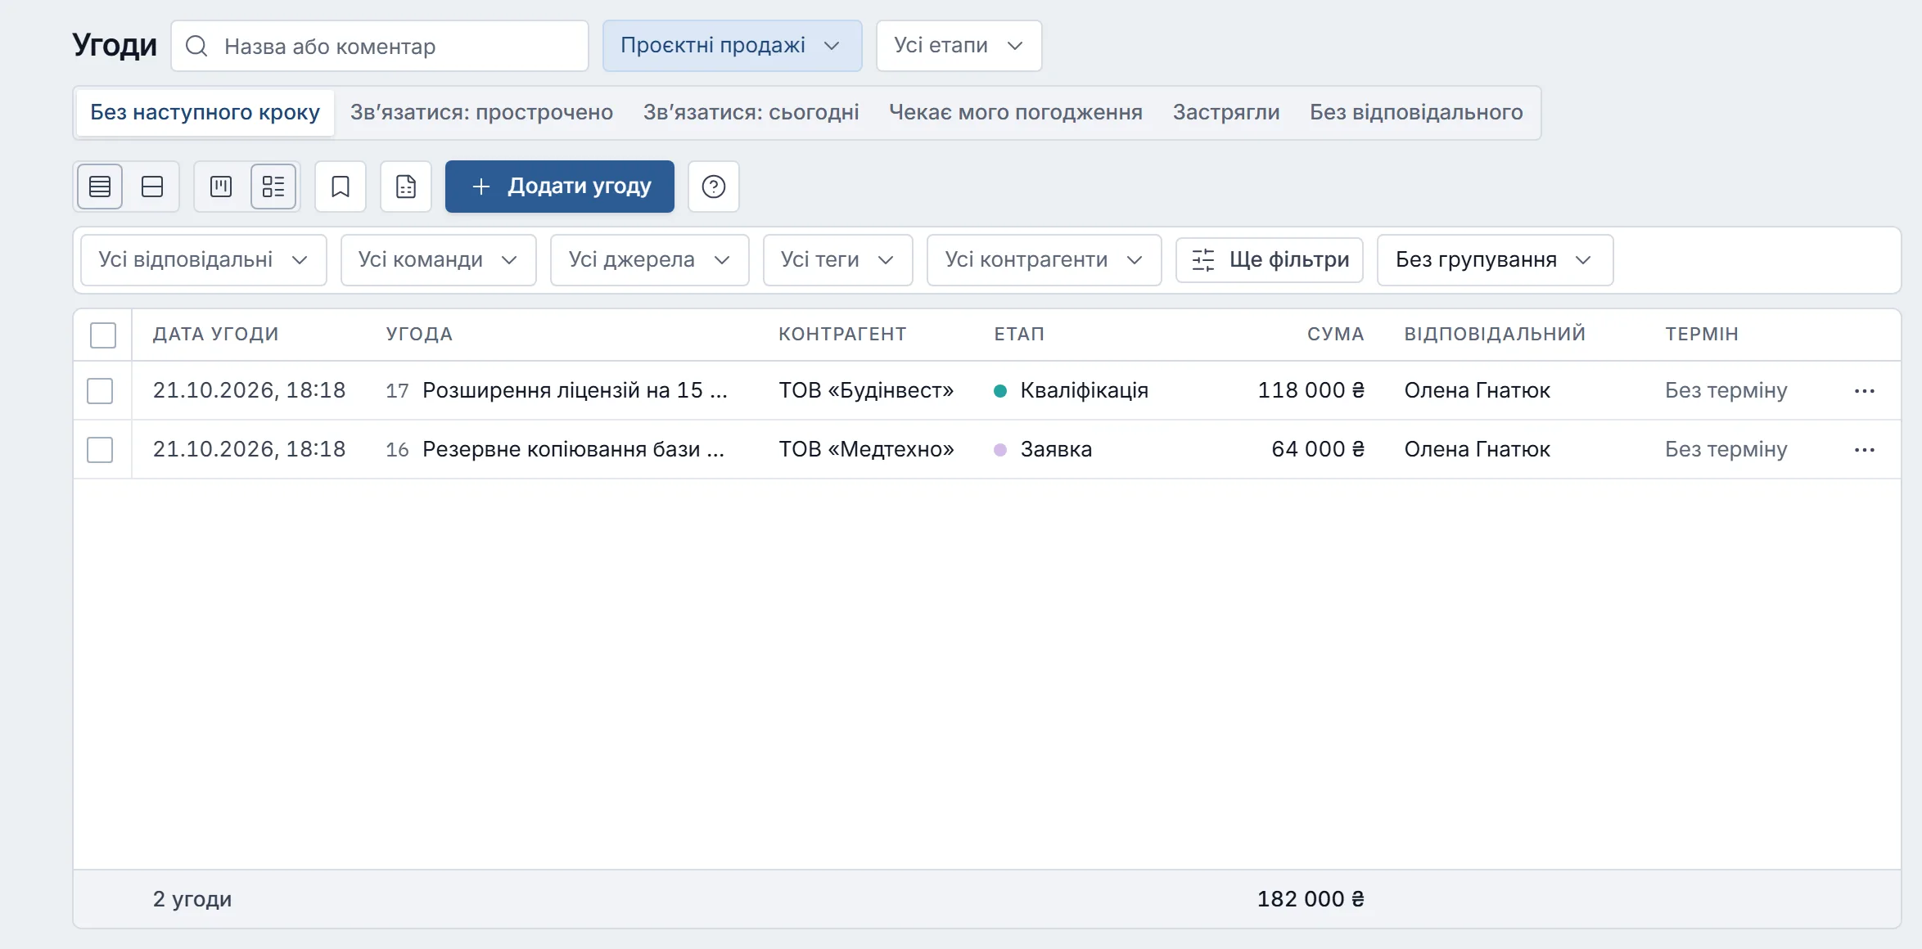The height and width of the screenshot is (949, 1922).
Task: Open Ще фільтри additional filters
Action: (1270, 260)
